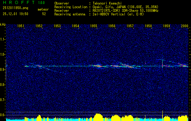Click the 'Observer' field label

pos(62,3)
